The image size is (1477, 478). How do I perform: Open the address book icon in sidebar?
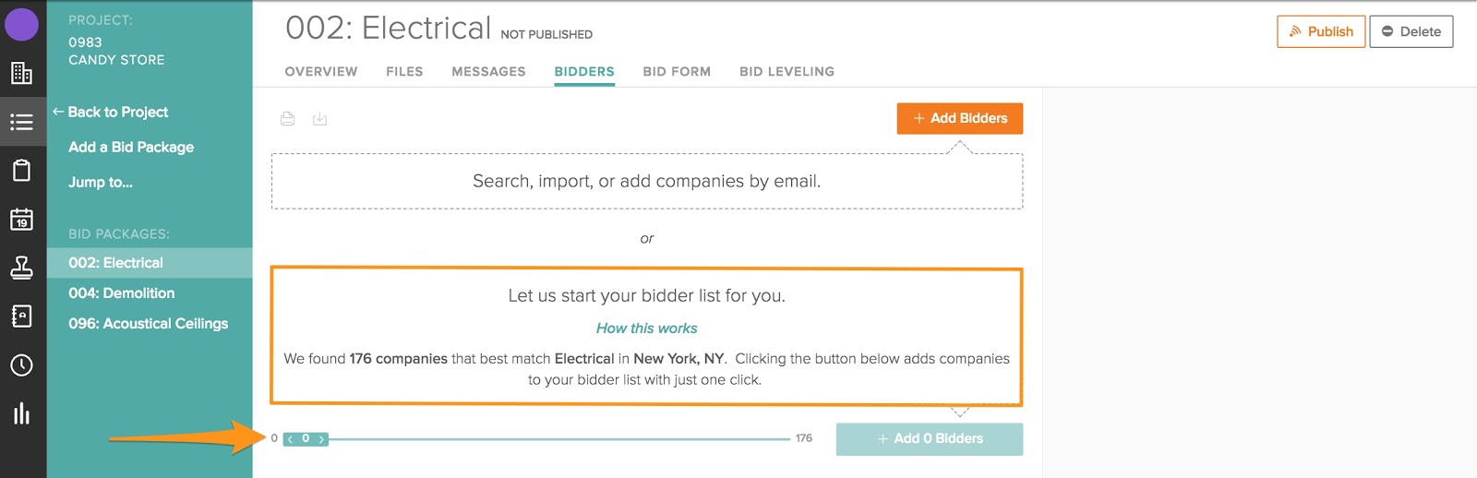pyautogui.click(x=21, y=317)
